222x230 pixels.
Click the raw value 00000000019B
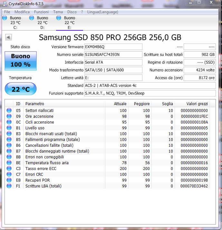click(194, 180)
